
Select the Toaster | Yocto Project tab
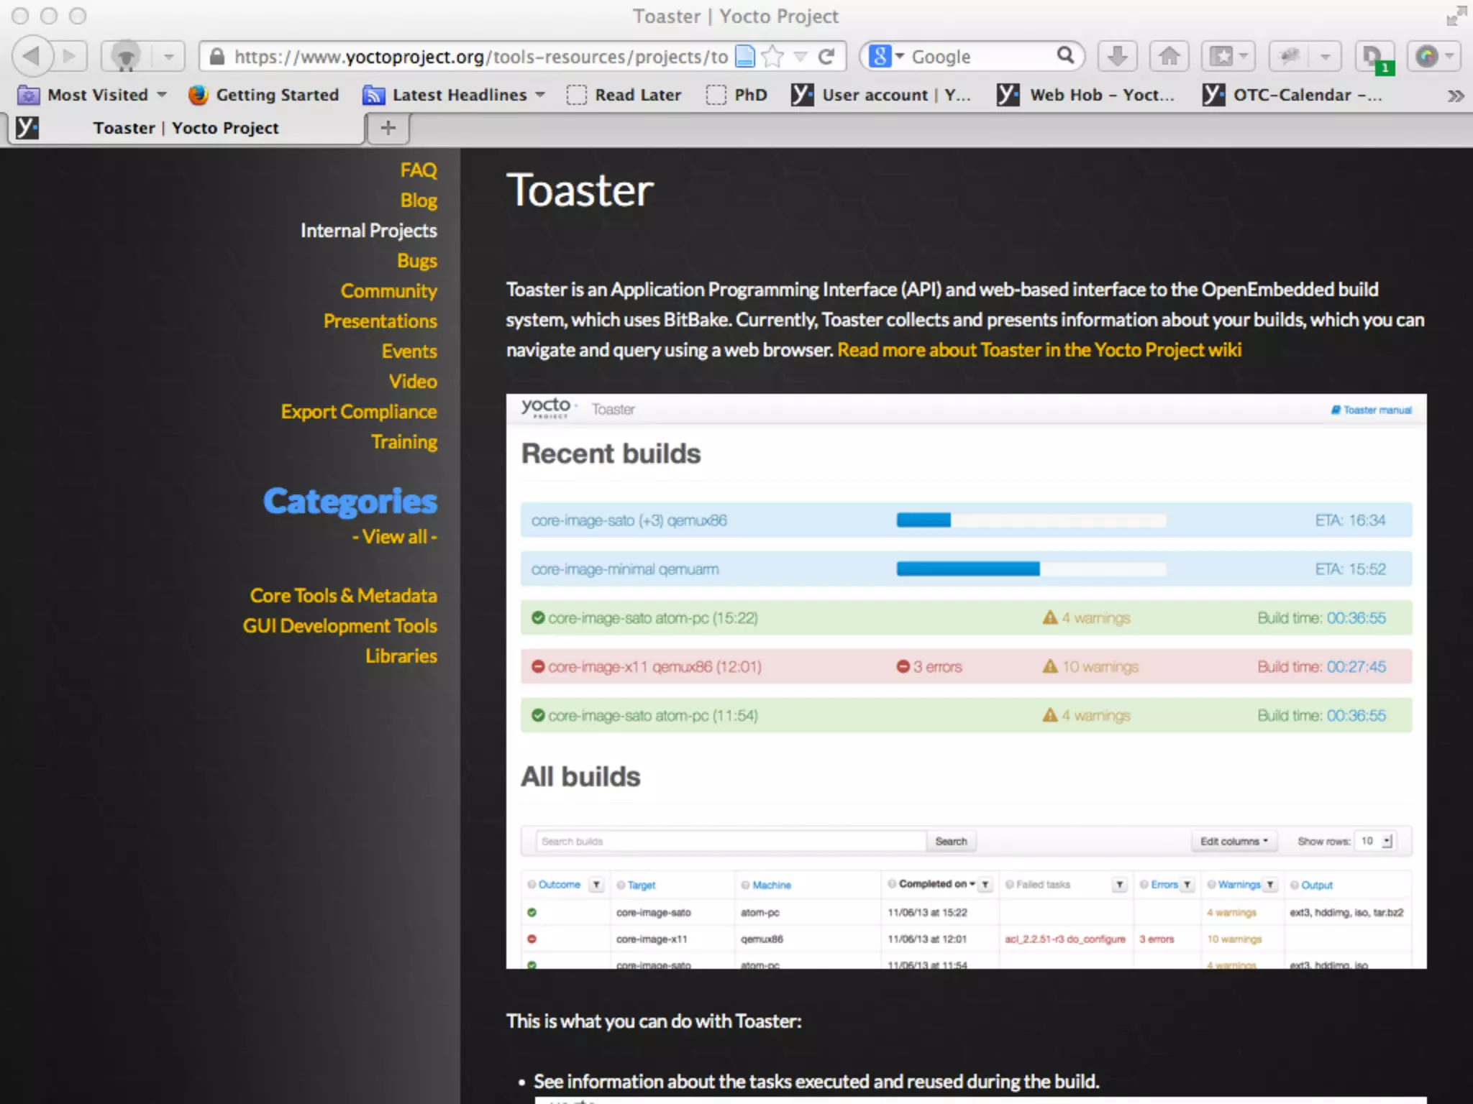click(185, 128)
